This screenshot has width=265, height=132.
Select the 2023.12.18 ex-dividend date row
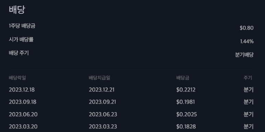(131, 90)
